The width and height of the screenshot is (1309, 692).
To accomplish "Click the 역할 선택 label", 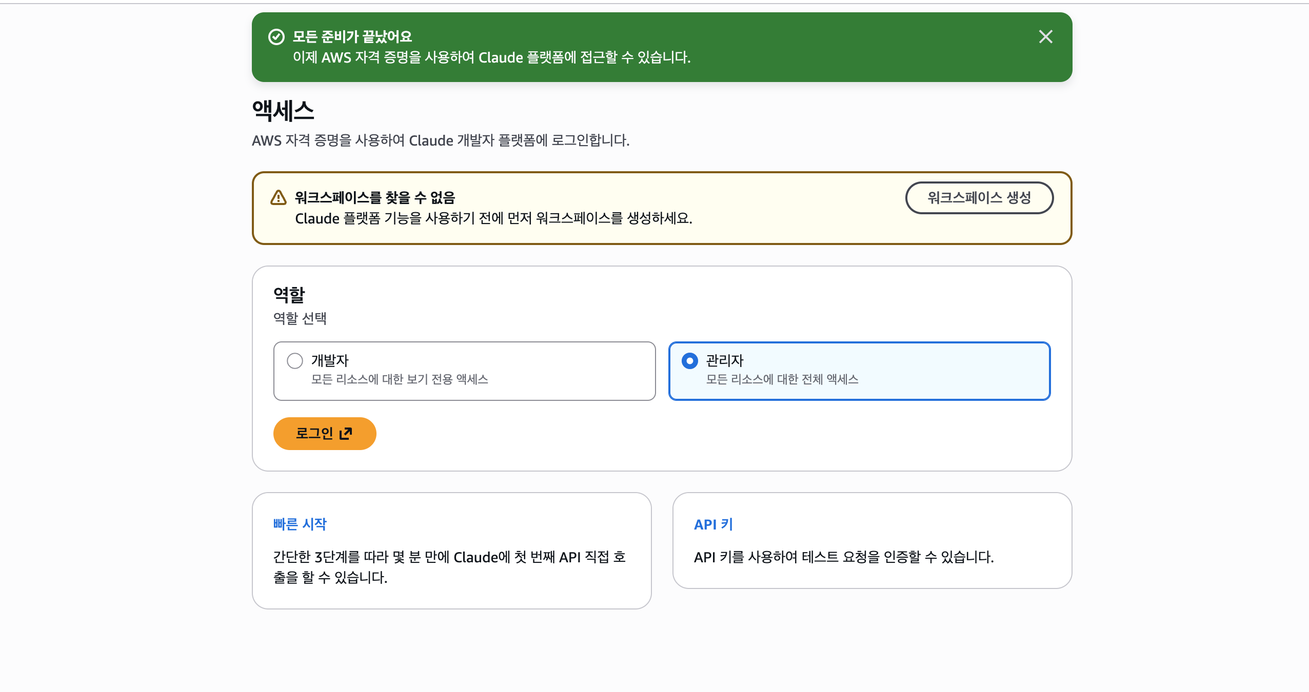I will click(x=300, y=318).
